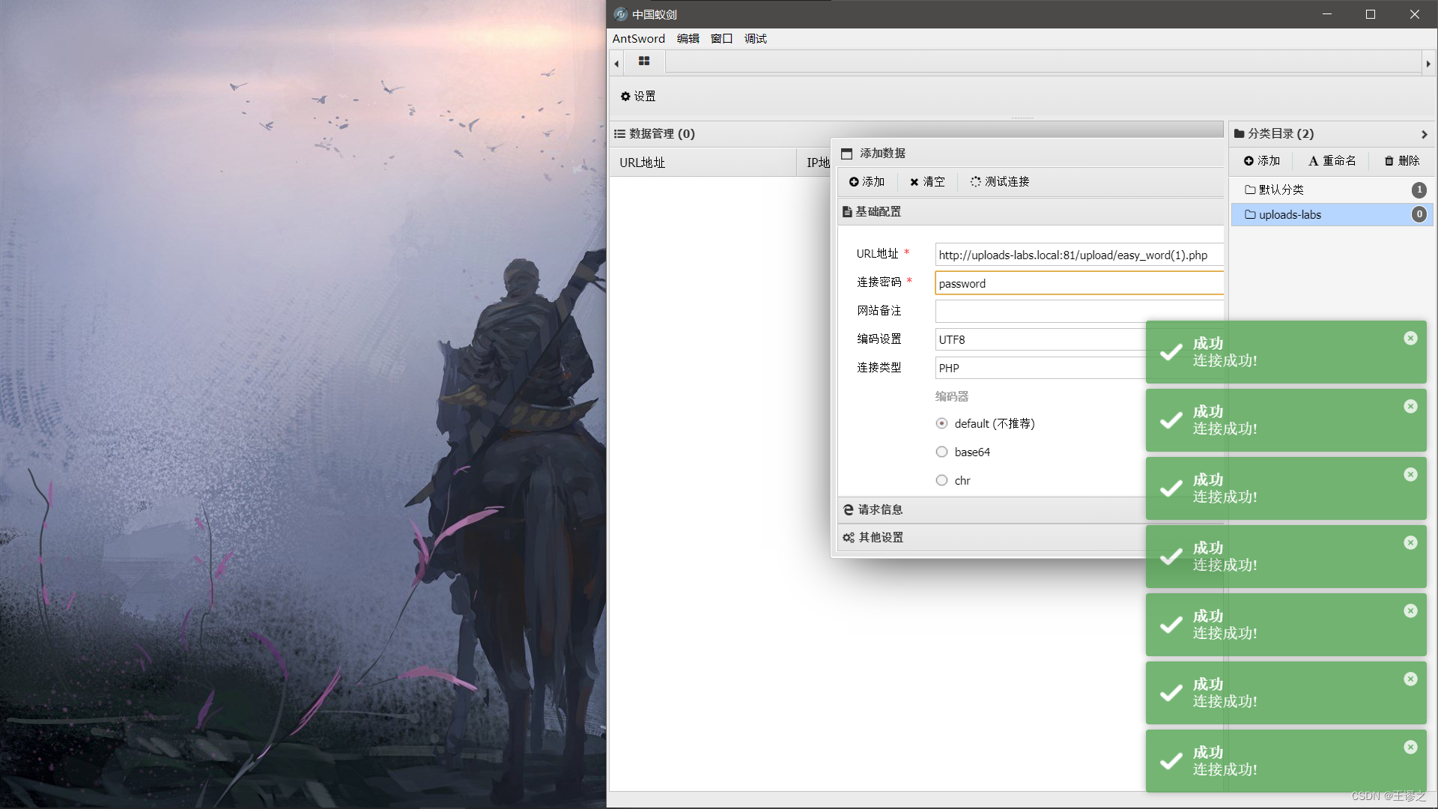Select the default (不推荐) encoder radio
This screenshot has width=1438, height=809.
(941, 423)
